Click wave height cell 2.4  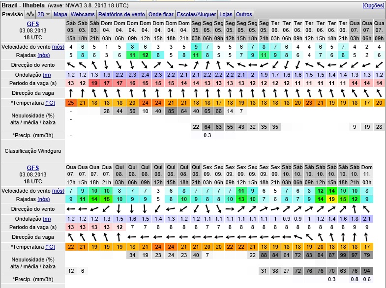(145, 75)
